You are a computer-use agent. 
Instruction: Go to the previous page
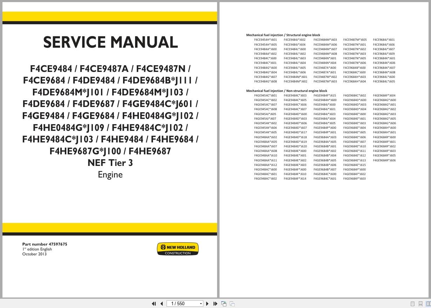coord(161,303)
